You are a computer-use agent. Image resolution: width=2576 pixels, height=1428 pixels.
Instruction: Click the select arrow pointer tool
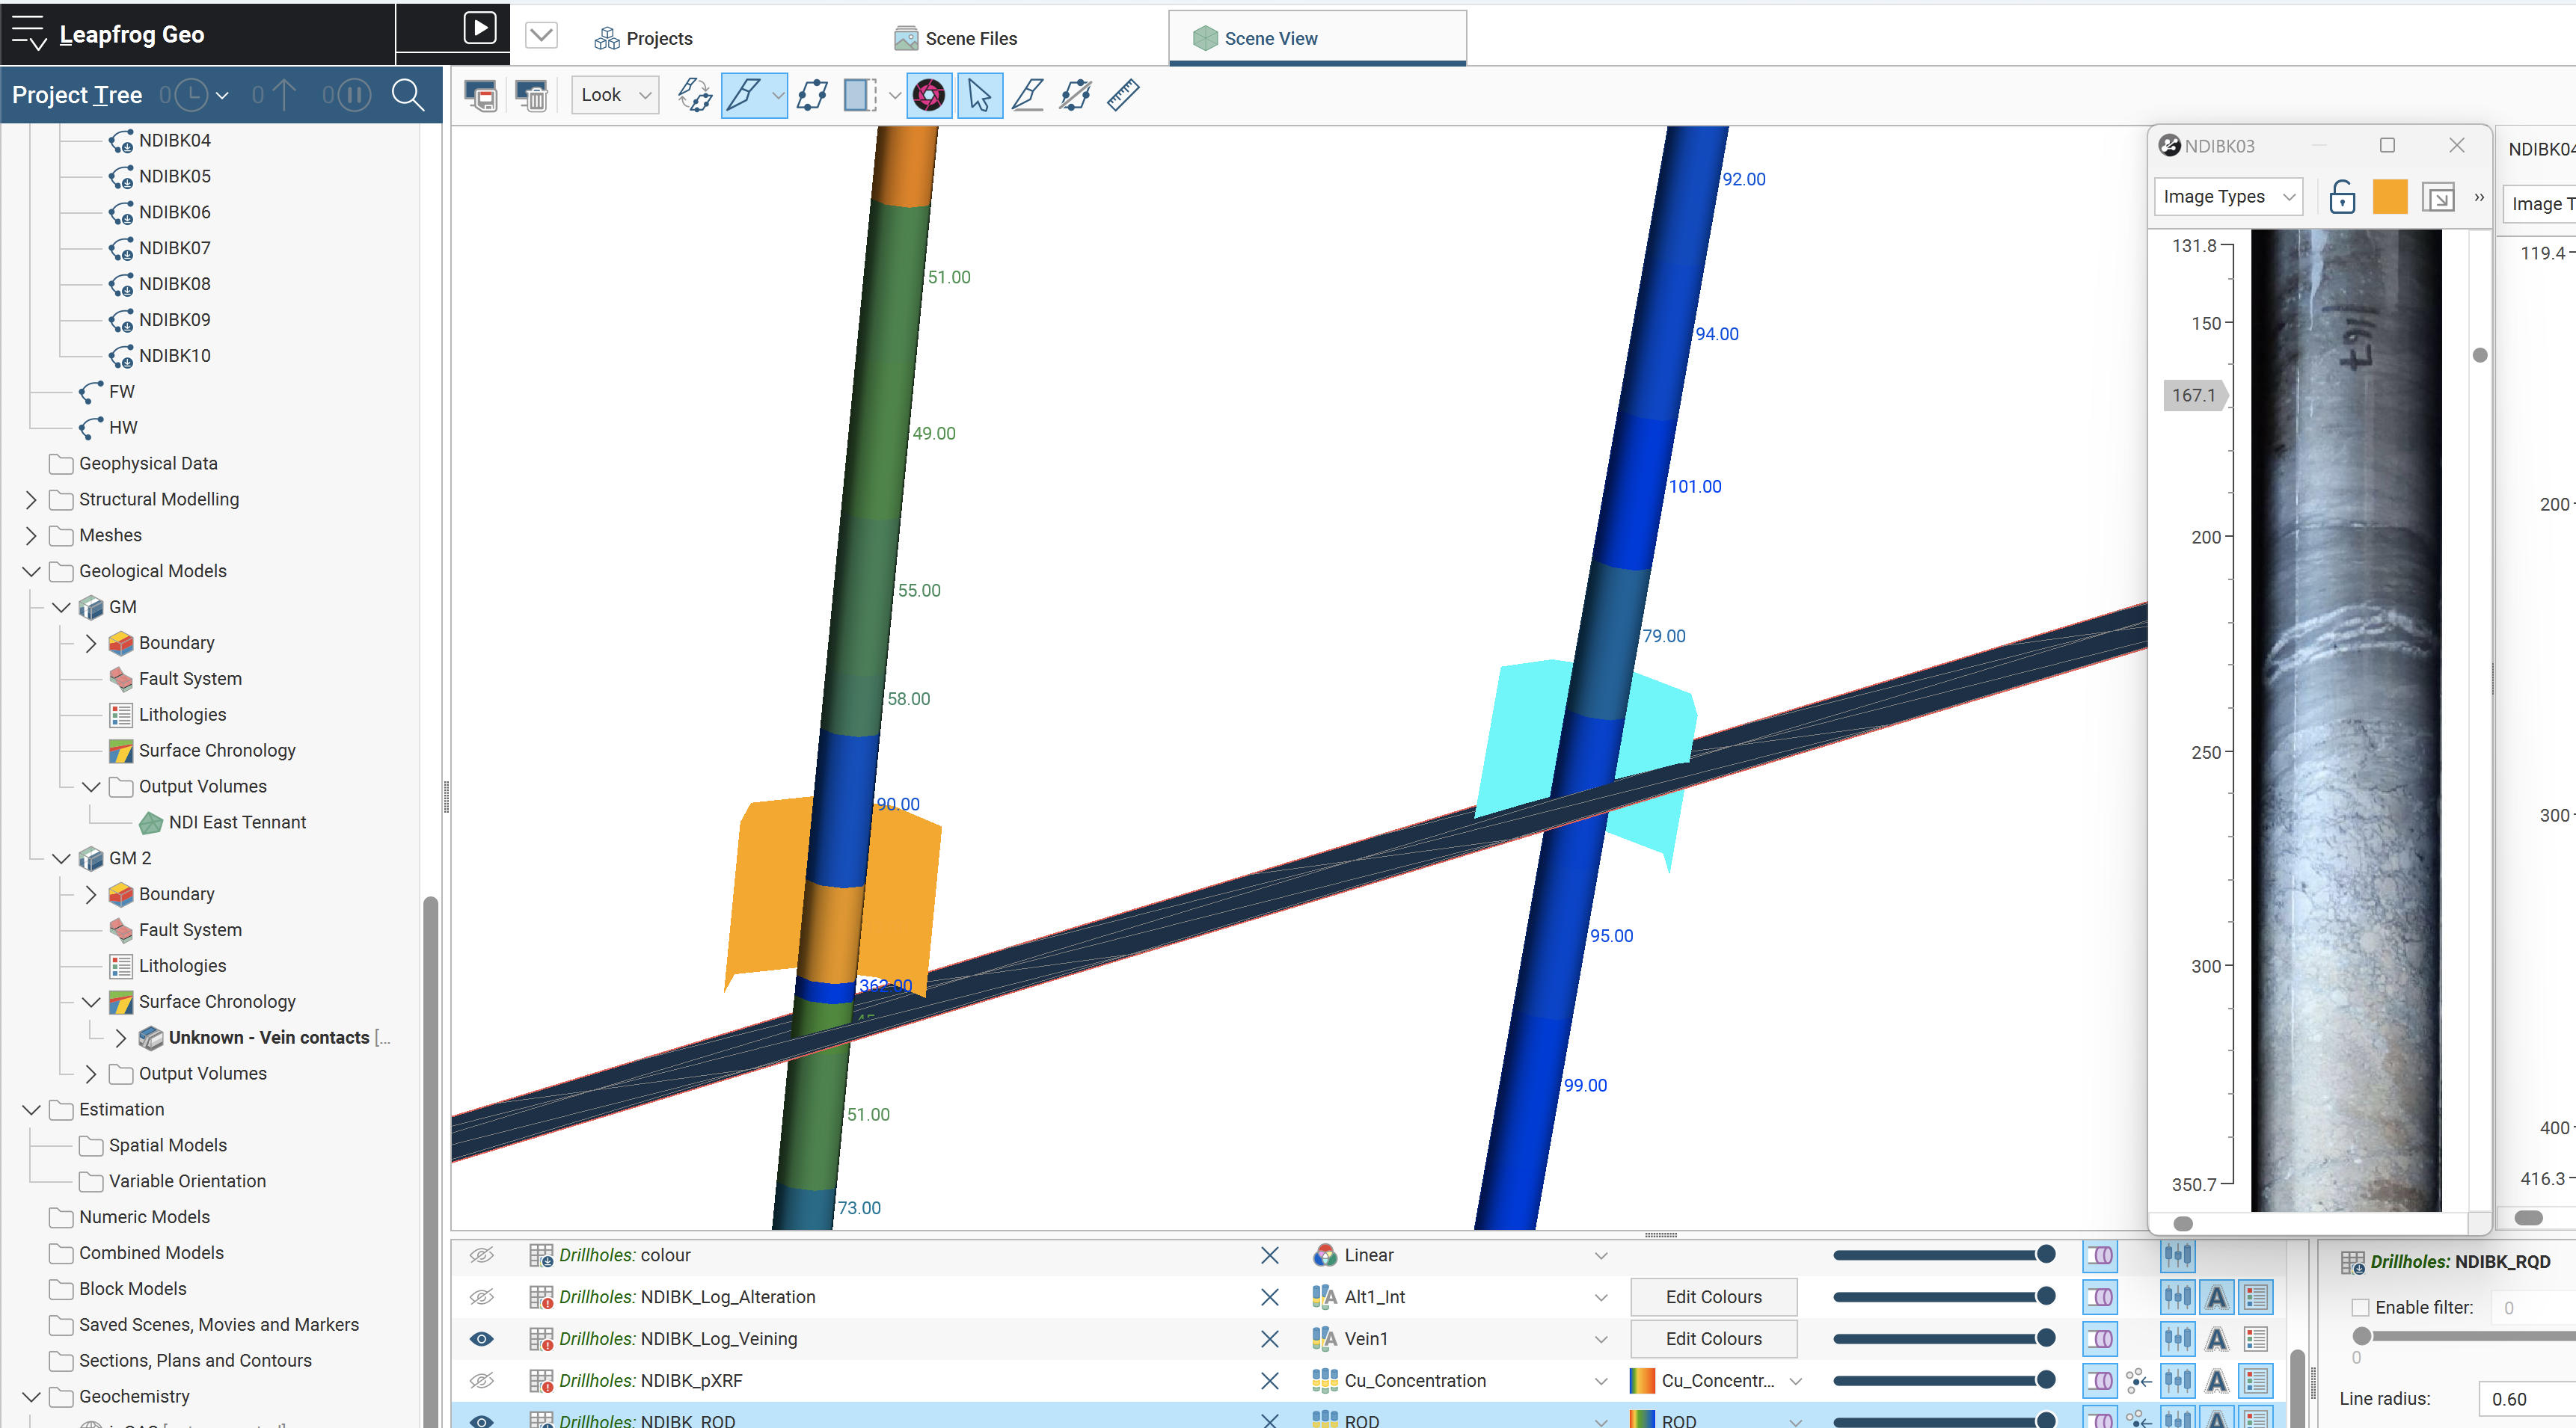979,96
